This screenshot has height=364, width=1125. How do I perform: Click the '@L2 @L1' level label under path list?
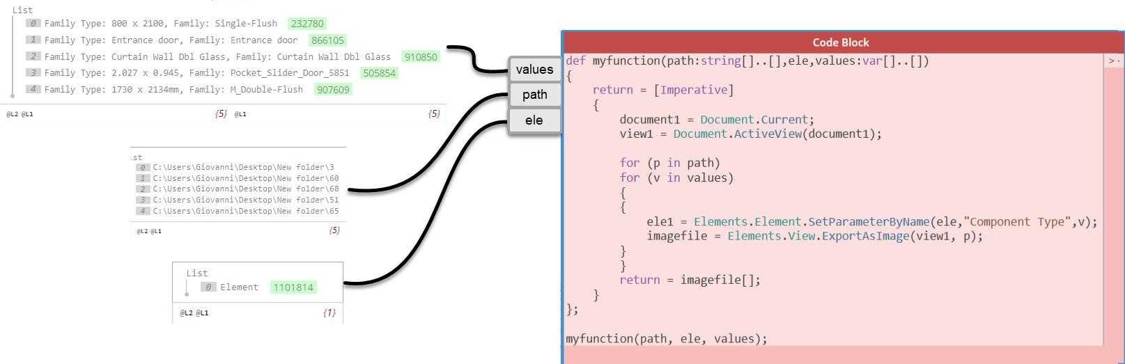tap(149, 231)
